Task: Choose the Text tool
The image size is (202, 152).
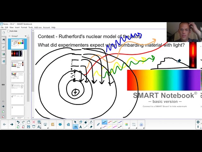Action: click(x=81, y=127)
